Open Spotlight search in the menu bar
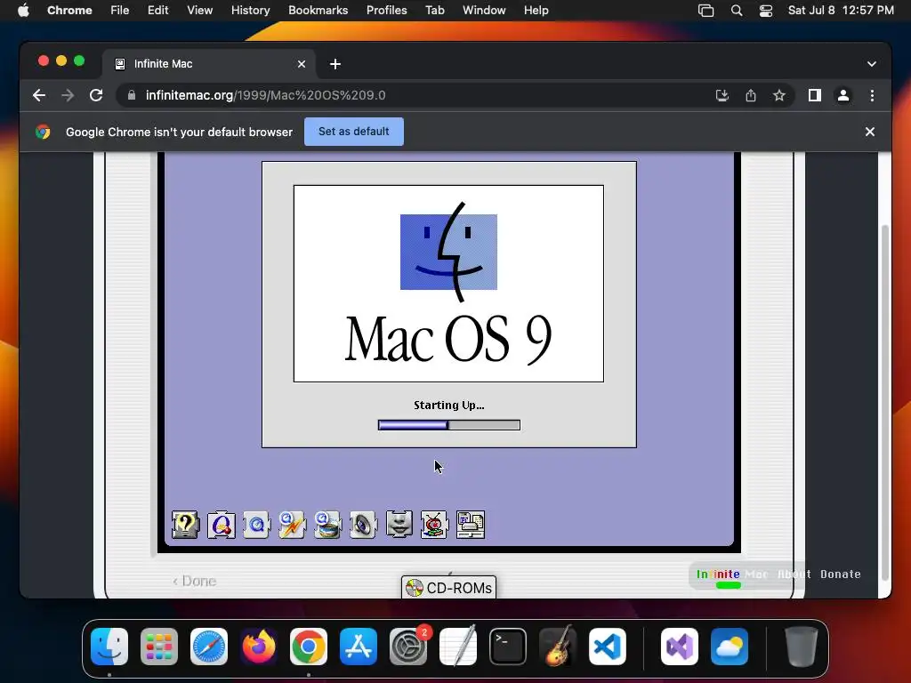This screenshot has height=683, width=911. 736,11
